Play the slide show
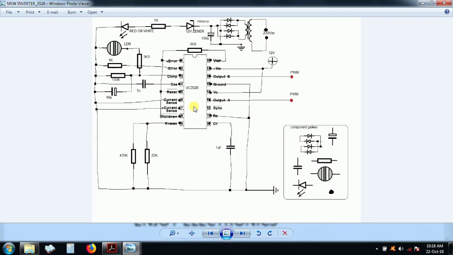The width and height of the screenshot is (453, 255). pos(226,233)
